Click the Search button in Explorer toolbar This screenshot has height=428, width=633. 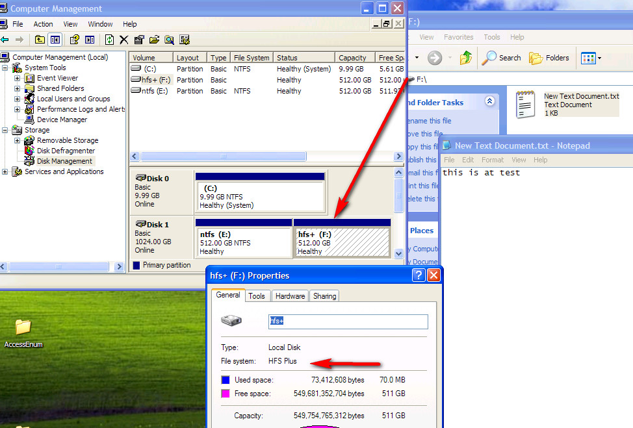[502, 58]
